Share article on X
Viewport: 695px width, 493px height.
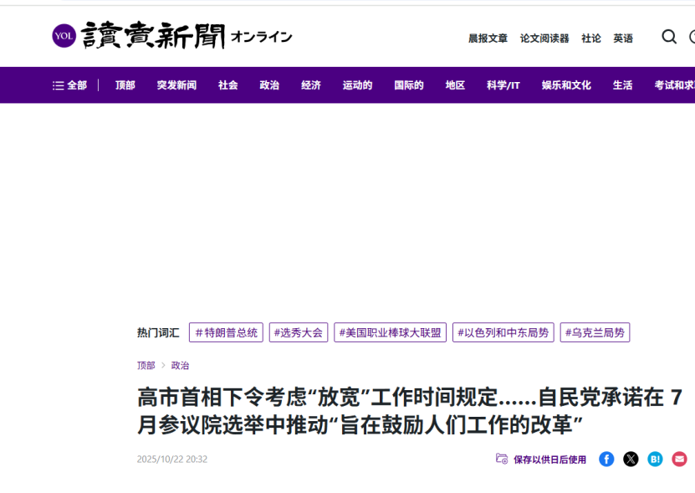(x=631, y=459)
